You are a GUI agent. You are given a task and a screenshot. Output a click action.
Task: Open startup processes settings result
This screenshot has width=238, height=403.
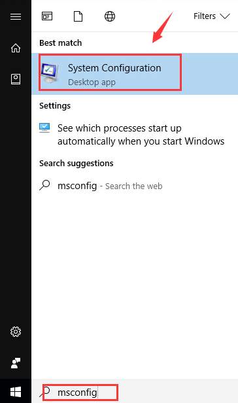coord(135,134)
